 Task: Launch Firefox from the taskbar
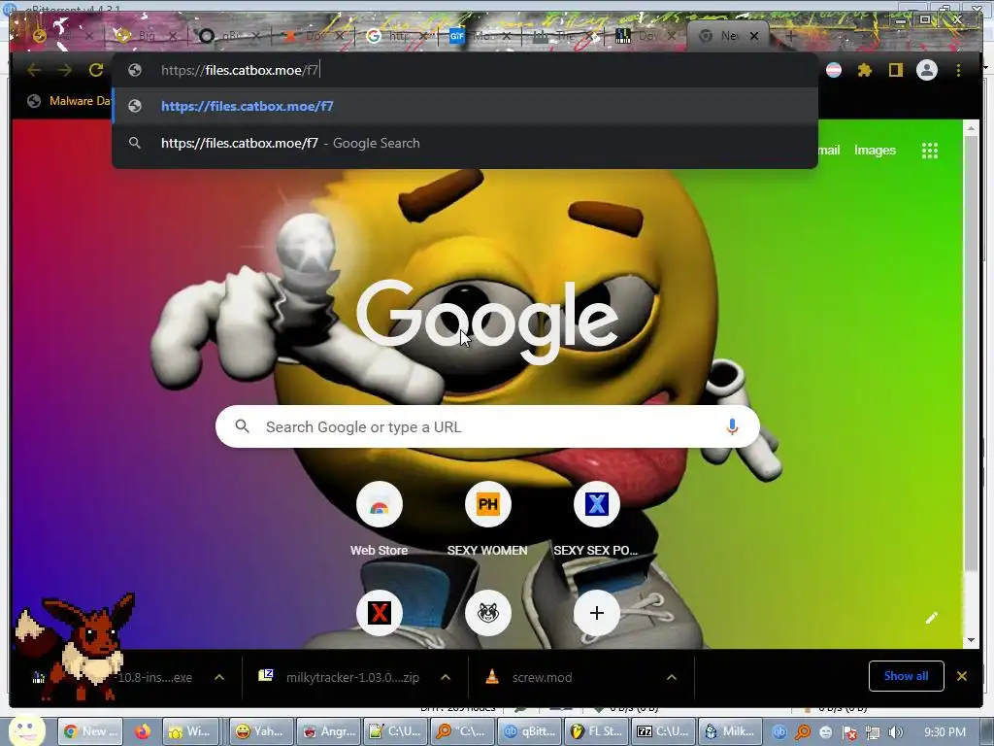[x=142, y=731]
